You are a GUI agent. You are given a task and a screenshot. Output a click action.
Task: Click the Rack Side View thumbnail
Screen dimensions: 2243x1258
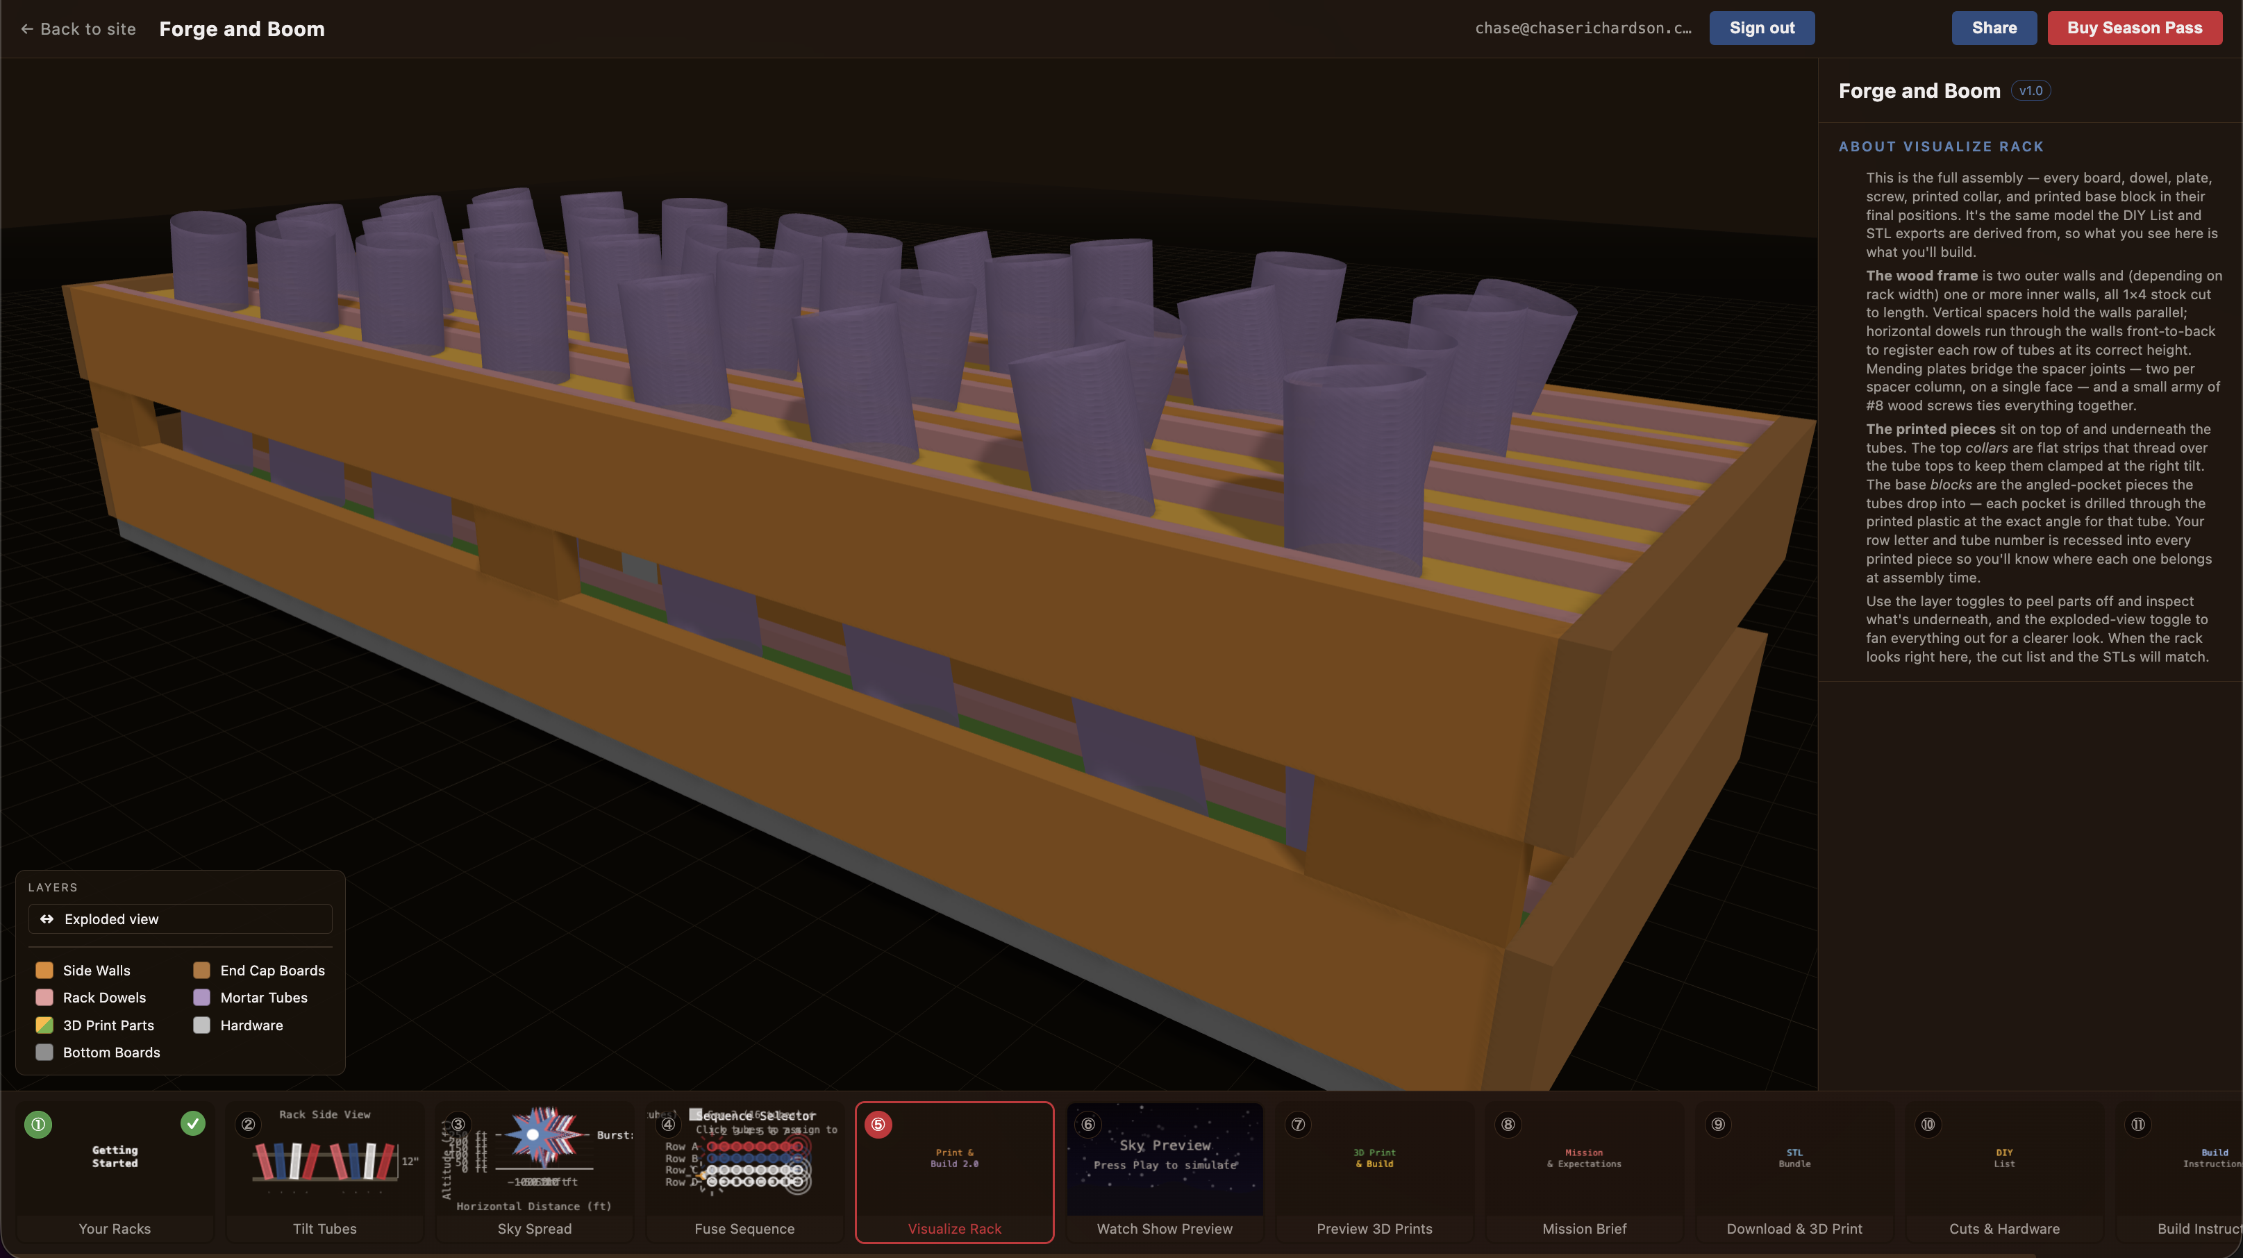click(325, 1159)
